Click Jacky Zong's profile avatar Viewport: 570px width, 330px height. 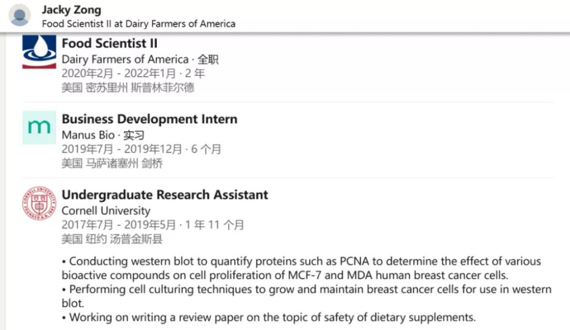[x=20, y=15]
